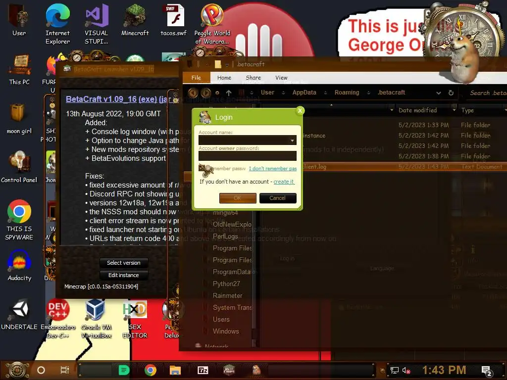Open the File tab in Explorer
The height and width of the screenshot is (380, 507).
(196, 78)
